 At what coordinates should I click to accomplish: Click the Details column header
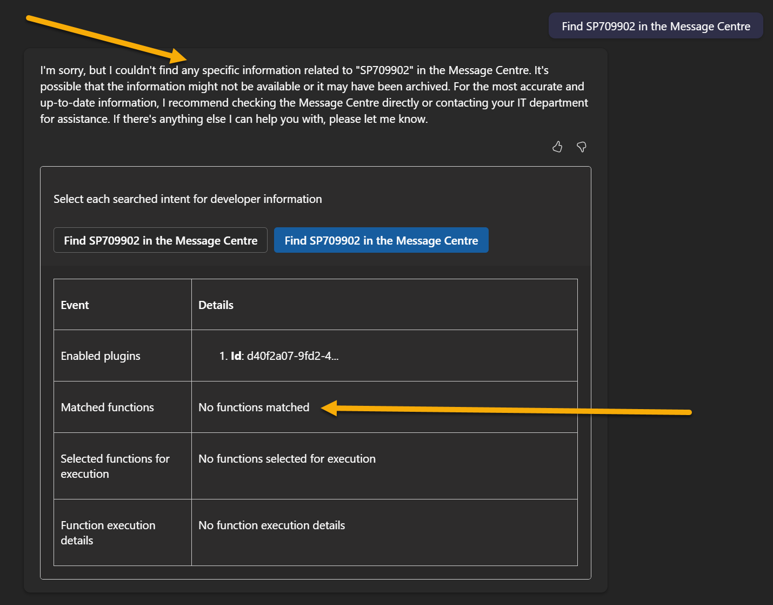[x=216, y=305]
